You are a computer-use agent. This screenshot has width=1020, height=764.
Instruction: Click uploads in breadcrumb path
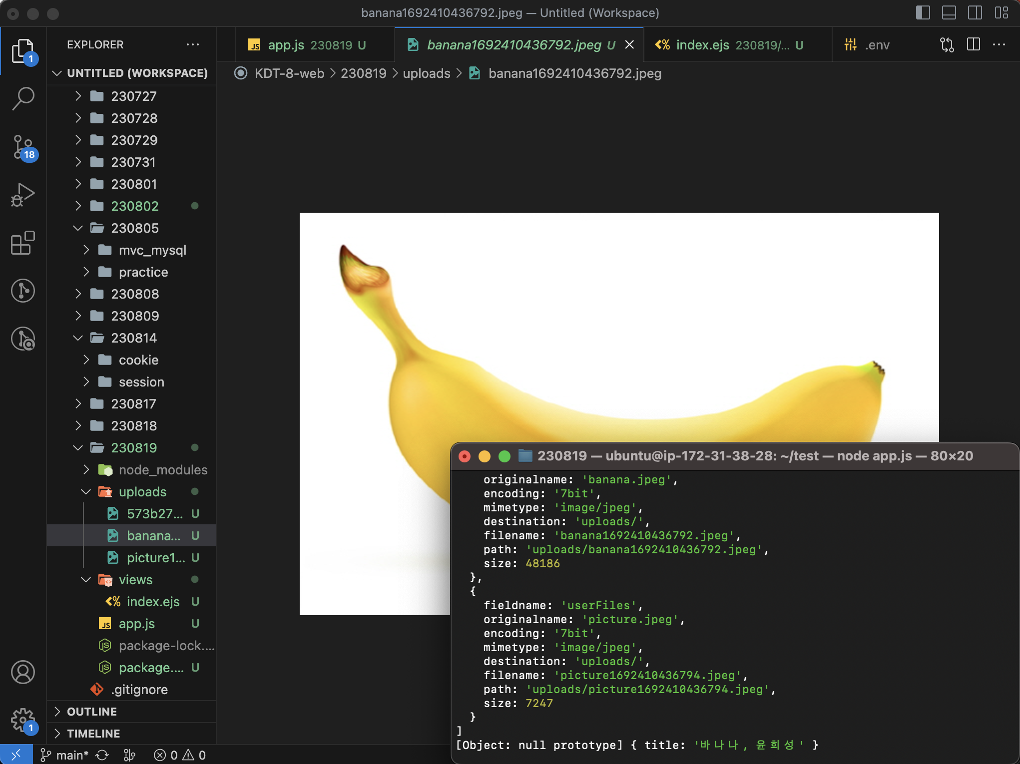click(427, 73)
